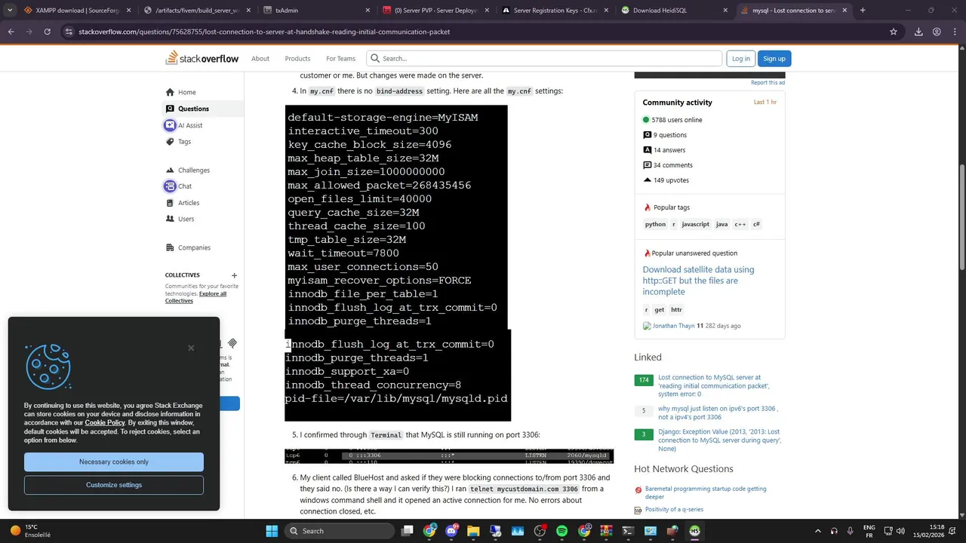Click the address bar URL
Screen dimensions: 966x543
tap(264, 32)
